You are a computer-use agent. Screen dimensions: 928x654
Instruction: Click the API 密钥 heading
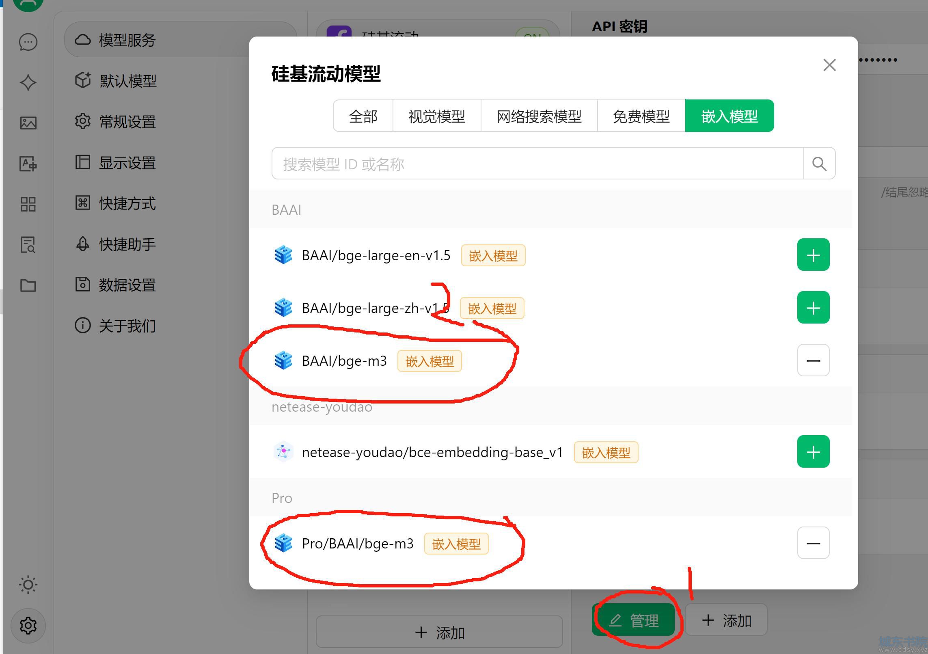pyautogui.click(x=619, y=26)
